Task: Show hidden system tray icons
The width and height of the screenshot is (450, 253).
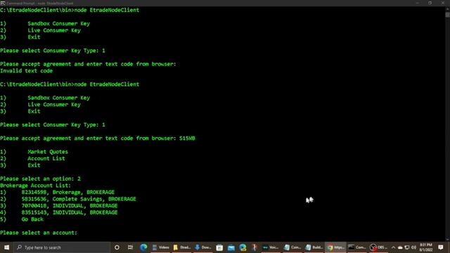Action: (x=393, y=247)
